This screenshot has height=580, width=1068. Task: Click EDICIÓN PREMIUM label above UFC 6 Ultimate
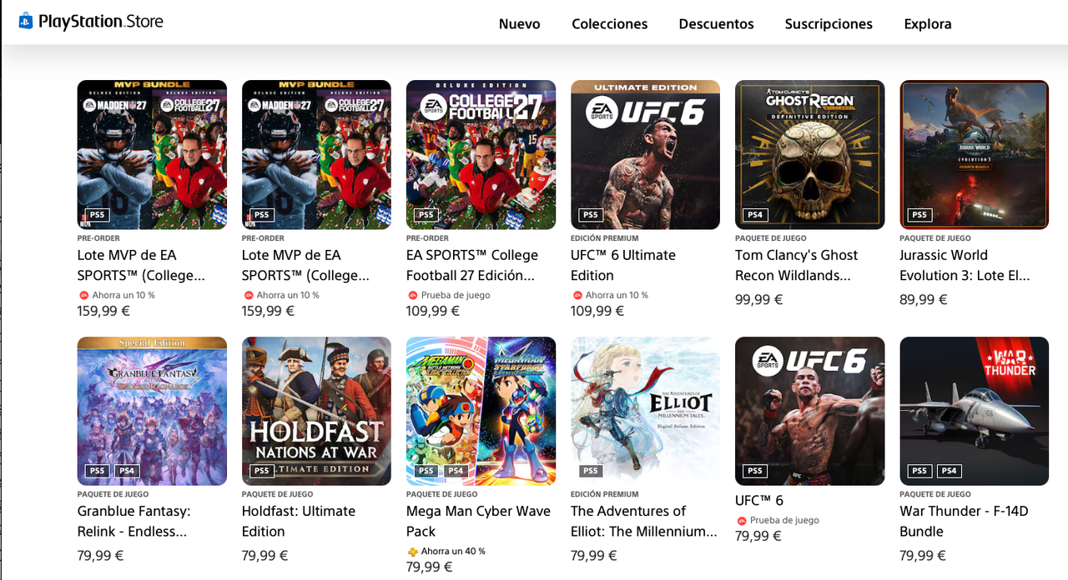click(x=605, y=238)
